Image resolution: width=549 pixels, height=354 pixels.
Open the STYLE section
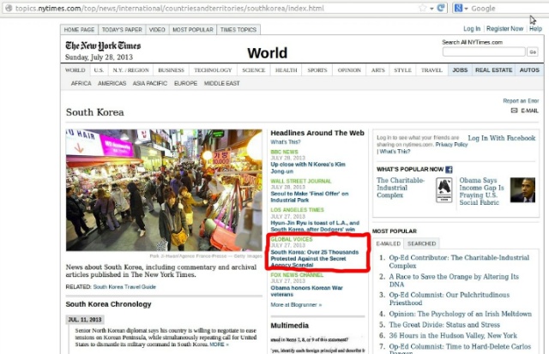(402, 70)
